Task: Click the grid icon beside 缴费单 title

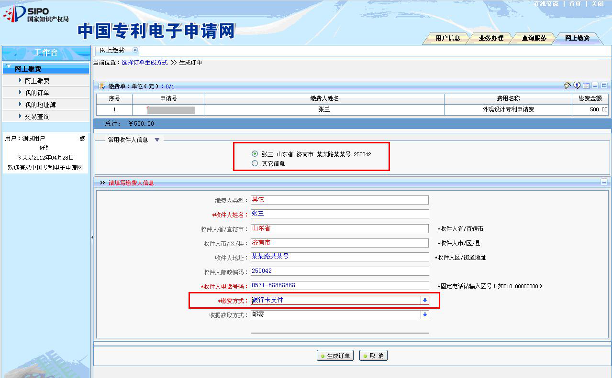Action: pyautogui.click(x=102, y=86)
